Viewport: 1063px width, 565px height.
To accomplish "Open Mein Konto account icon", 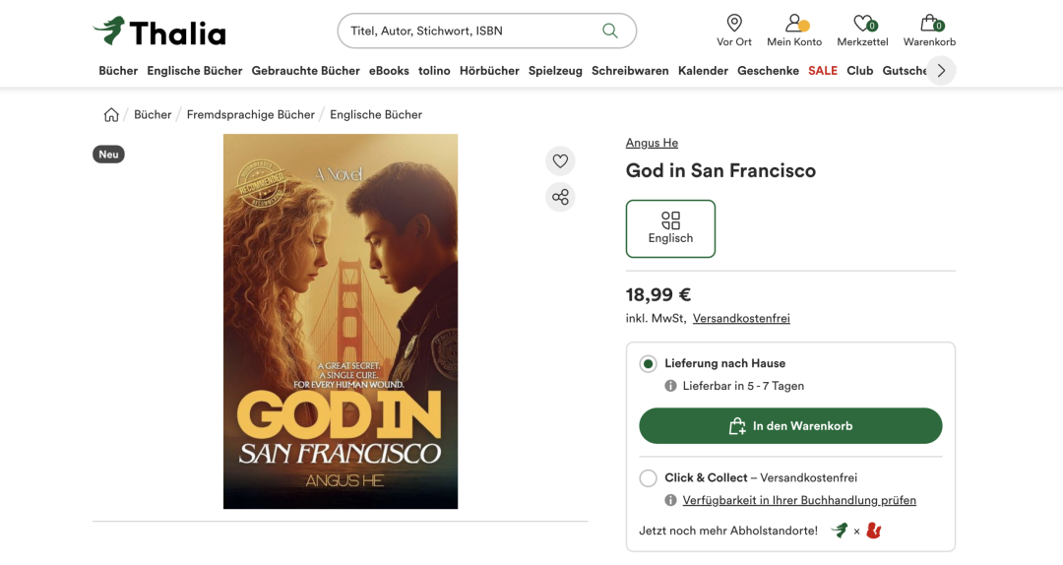I will 794,31.
